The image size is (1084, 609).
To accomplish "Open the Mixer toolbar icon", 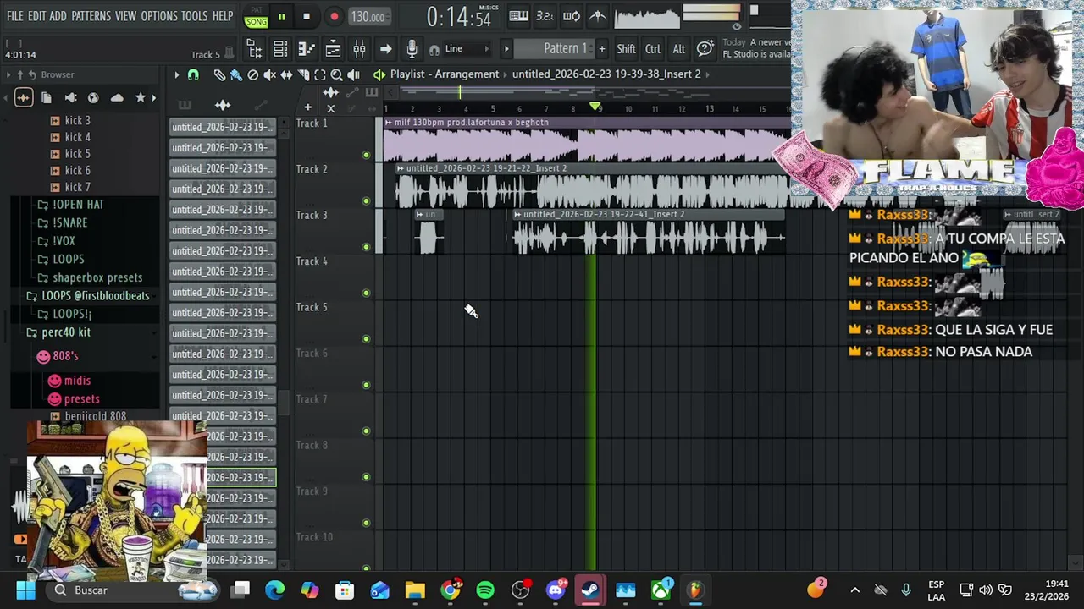I will (359, 49).
